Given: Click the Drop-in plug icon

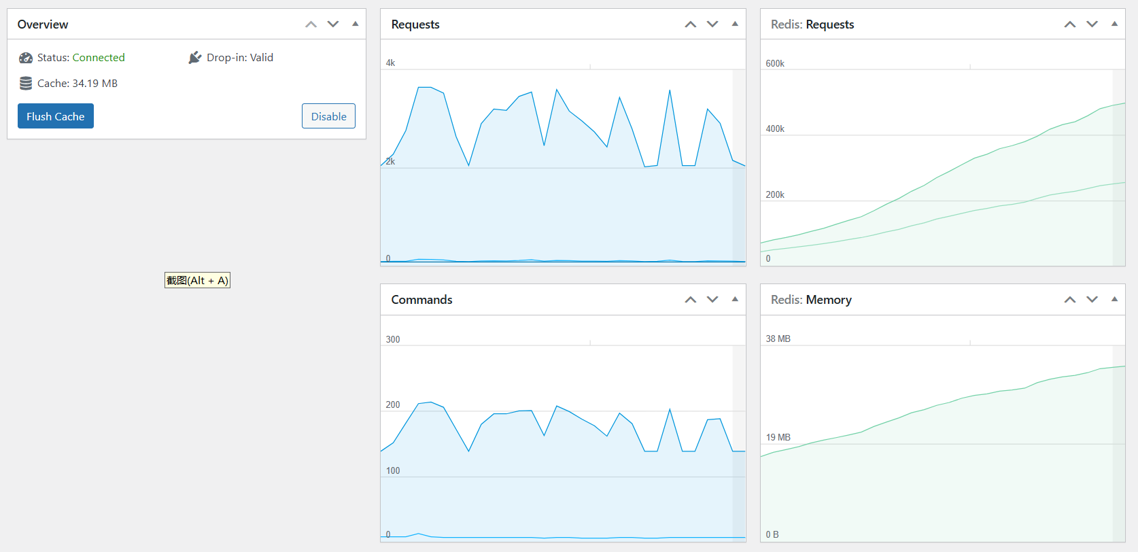Looking at the screenshot, I should point(195,58).
